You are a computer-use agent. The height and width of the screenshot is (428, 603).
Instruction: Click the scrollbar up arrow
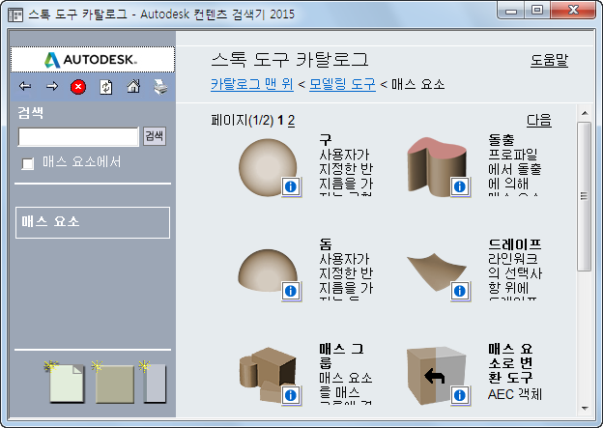pyautogui.click(x=585, y=113)
